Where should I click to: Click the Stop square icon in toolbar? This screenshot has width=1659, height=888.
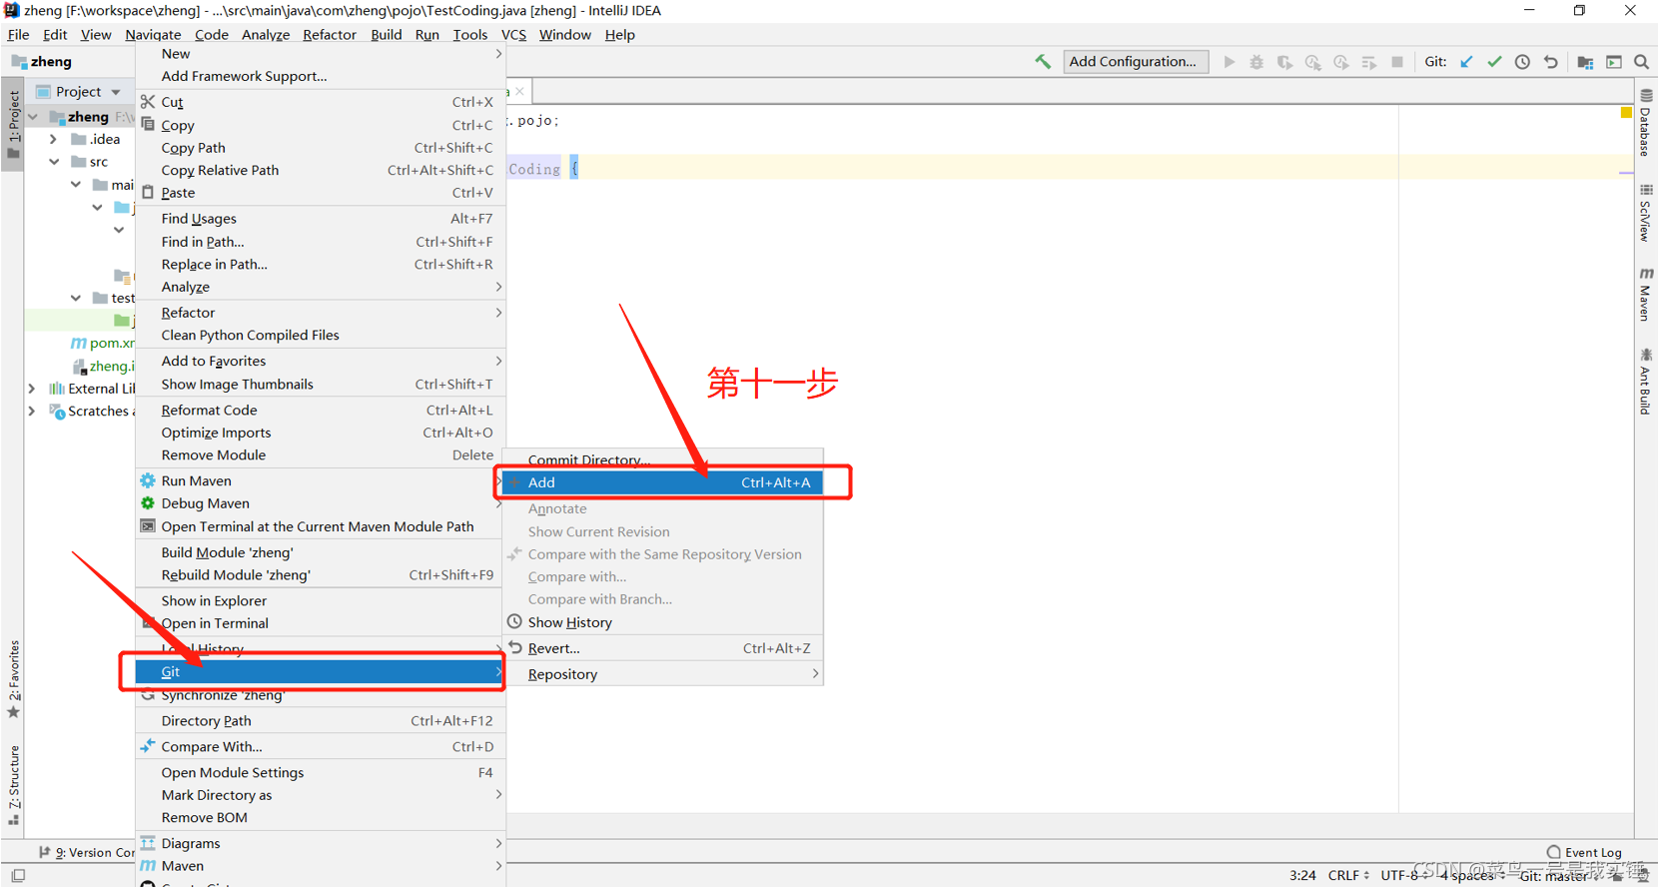pos(1397,62)
